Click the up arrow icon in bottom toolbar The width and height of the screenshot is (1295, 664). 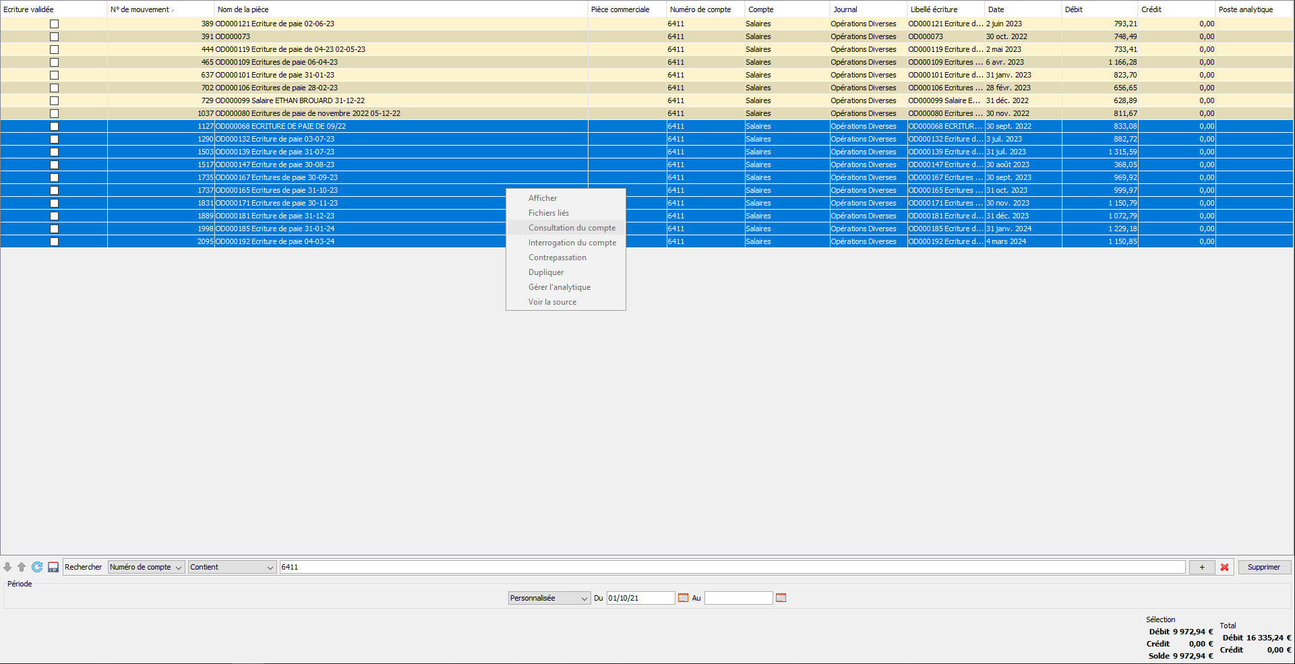tap(22, 567)
